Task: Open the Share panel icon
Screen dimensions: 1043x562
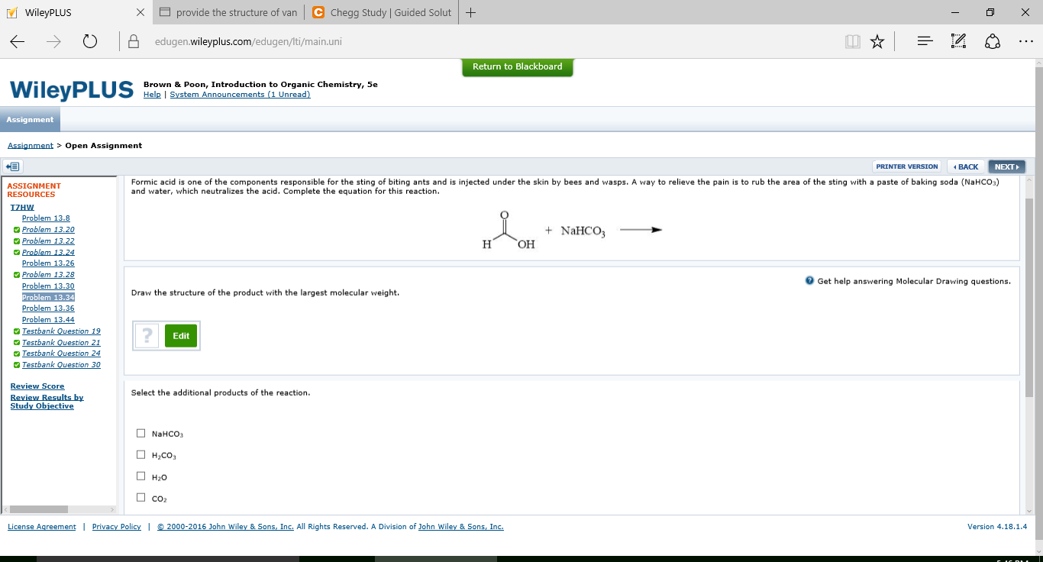Action: pyautogui.click(x=993, y=42)
